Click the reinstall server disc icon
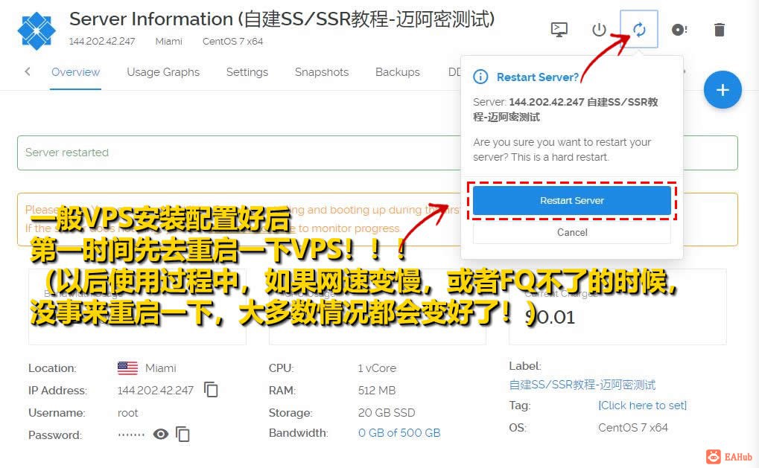The width and height of the screenshot is (759, 468). tap(679, 30)
